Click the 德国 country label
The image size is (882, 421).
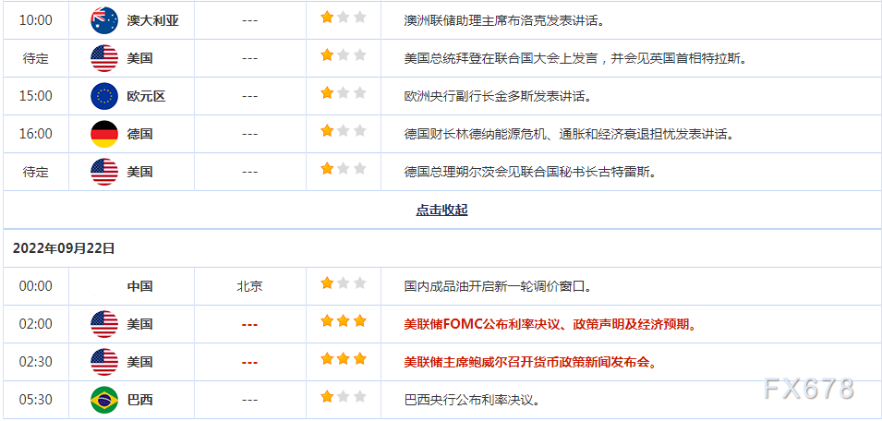coord(140,134)
